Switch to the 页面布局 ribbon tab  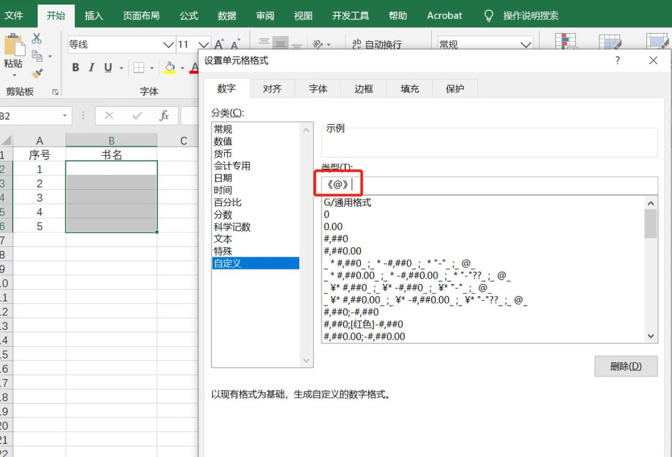pos(141,16)
